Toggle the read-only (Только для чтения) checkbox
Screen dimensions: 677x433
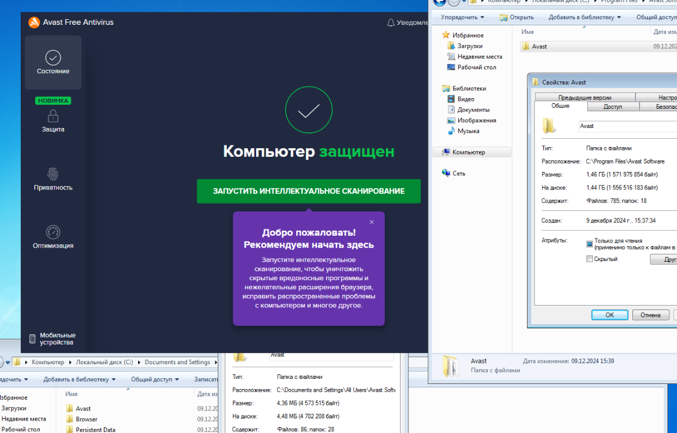point(590,244)
